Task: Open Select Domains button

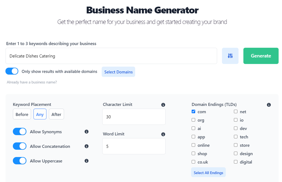Action: [x=118, y=72]
